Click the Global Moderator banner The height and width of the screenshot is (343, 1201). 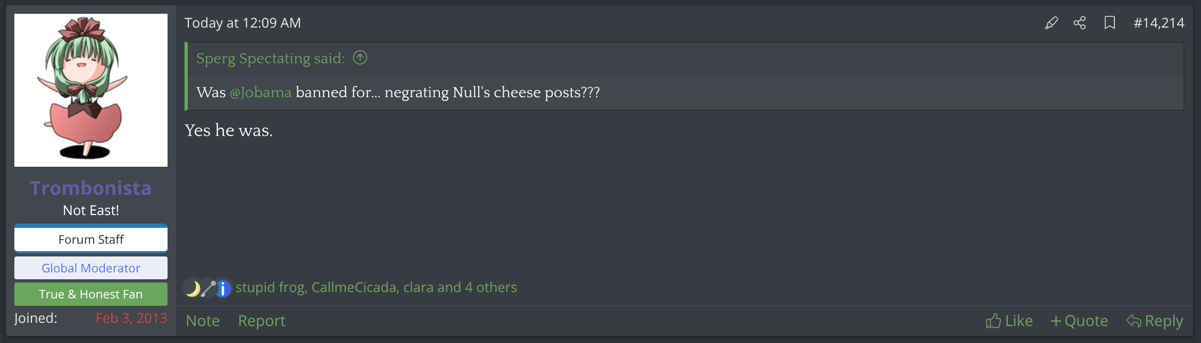tap(91, 268)
